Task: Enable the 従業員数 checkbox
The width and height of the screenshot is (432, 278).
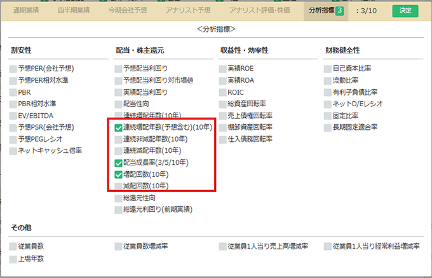Action: tap(13, 247)
